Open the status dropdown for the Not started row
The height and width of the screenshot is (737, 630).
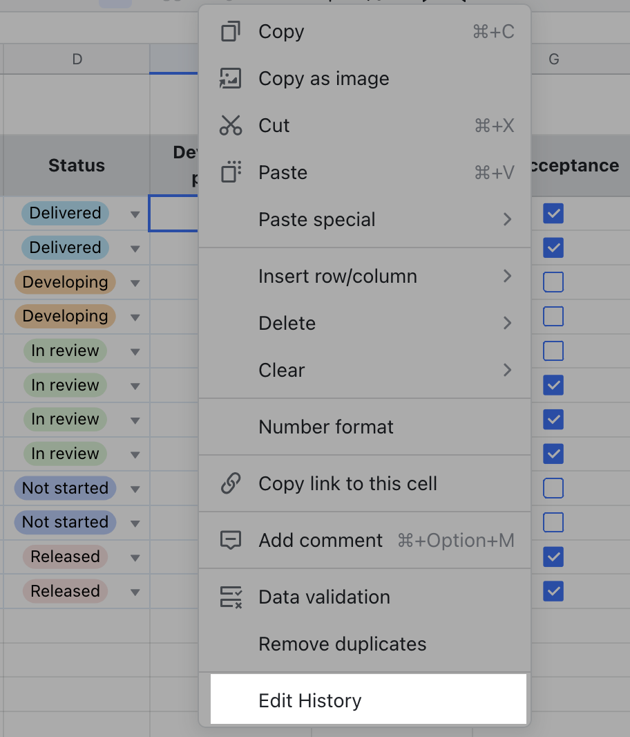click(135, 488)
